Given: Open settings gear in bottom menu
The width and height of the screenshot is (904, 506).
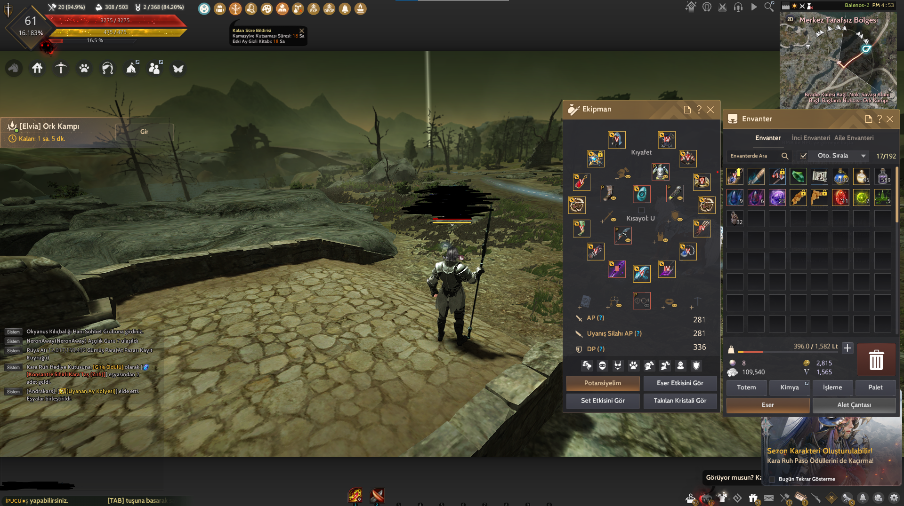Looking at the screenshot, I should (894, 498).
